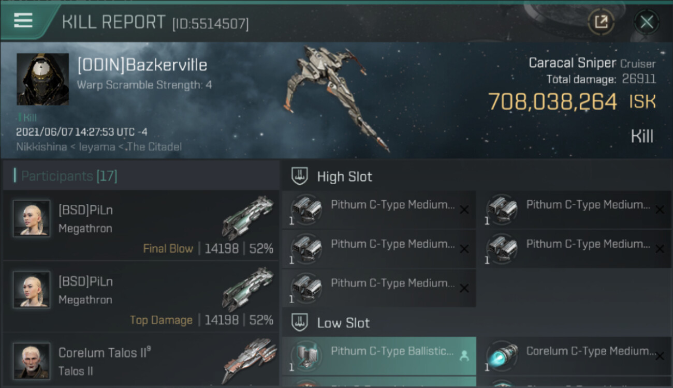Select PiLn Final Blow participant entry
Viewport: 673px width, 388px height.
[141, 225]
